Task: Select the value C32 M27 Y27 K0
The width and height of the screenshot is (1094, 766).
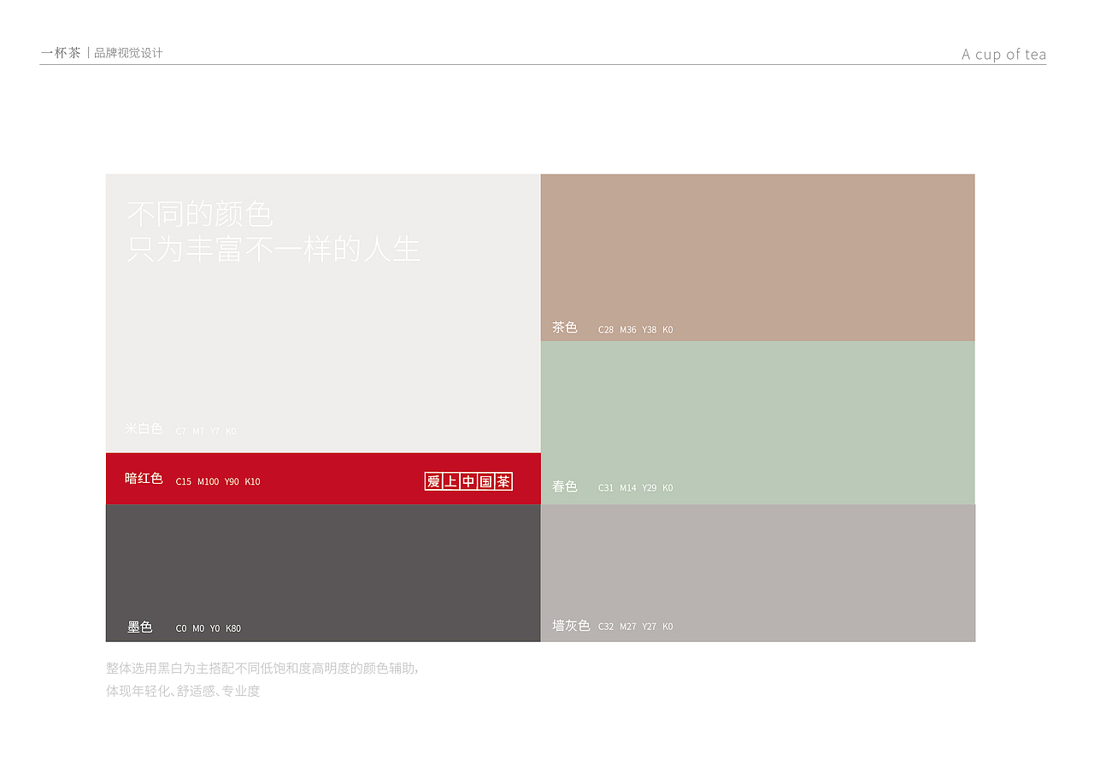Action: point(636,627)
